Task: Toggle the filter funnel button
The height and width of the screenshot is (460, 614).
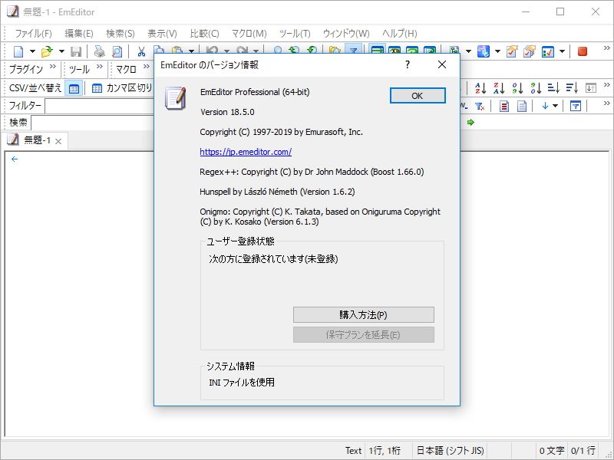Action: pyautogui.click(x=575, y=107)
